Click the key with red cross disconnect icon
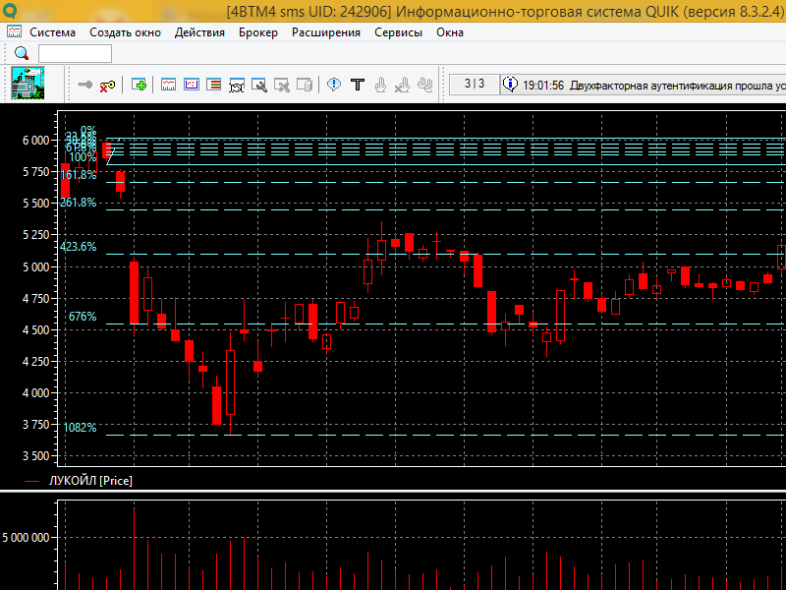 pos(107,86)
